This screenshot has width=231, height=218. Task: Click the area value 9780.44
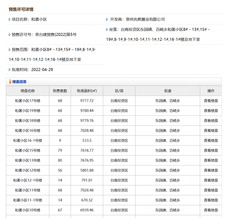click(87, 111)
